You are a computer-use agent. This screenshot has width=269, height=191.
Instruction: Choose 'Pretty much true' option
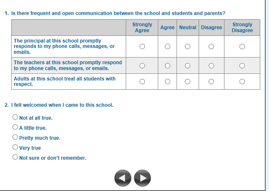15,138
